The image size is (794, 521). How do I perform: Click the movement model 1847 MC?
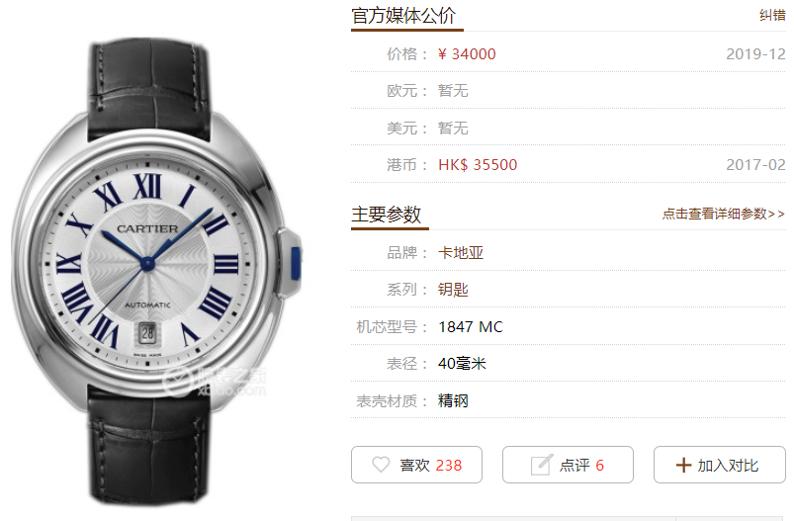471,327
